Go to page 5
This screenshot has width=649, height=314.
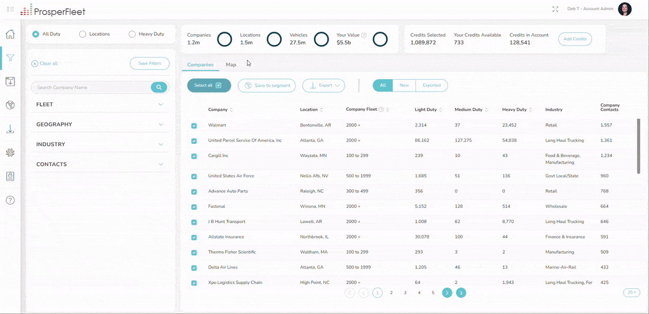(433, 292)
